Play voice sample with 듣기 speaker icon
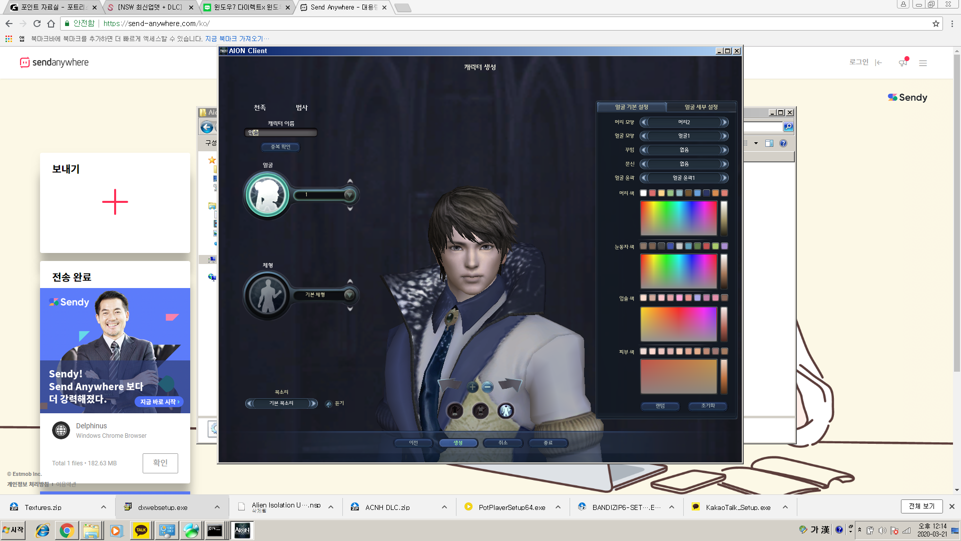The height and width of the screenshot is (541, 961). (x=329, y=404)
